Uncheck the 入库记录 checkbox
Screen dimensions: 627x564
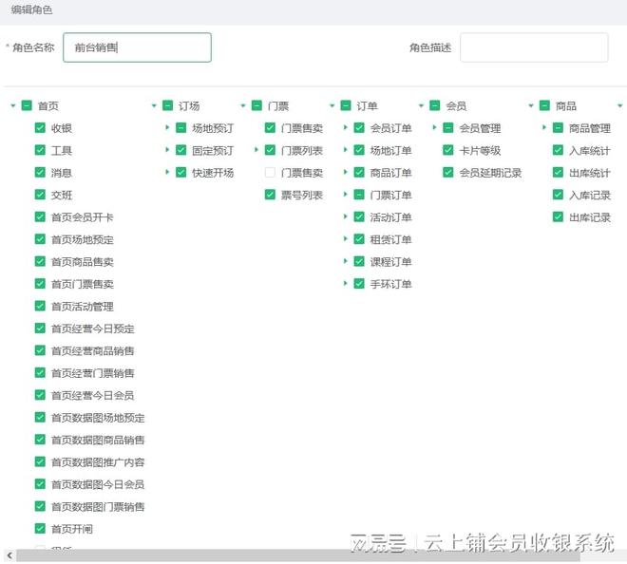coord(559,195)
